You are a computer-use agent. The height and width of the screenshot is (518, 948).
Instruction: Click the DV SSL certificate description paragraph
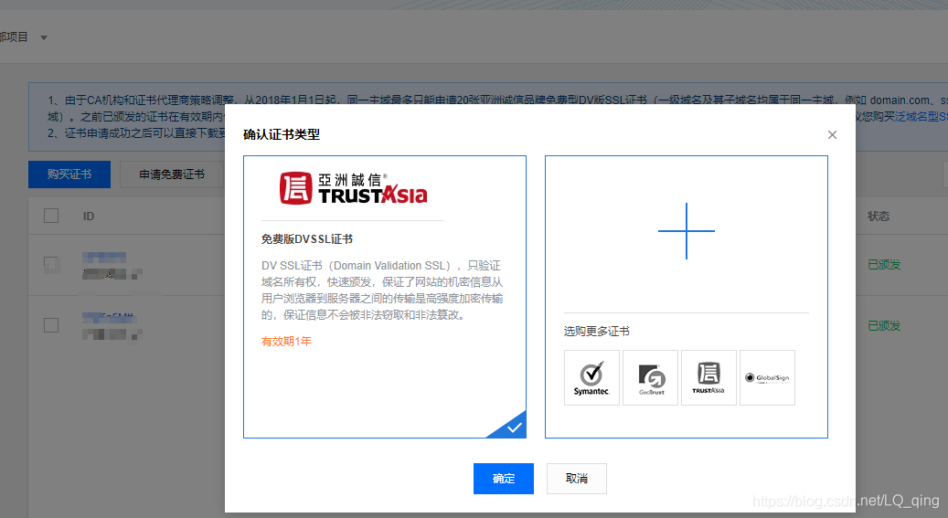pyautogui.click(x=382, y=291)
